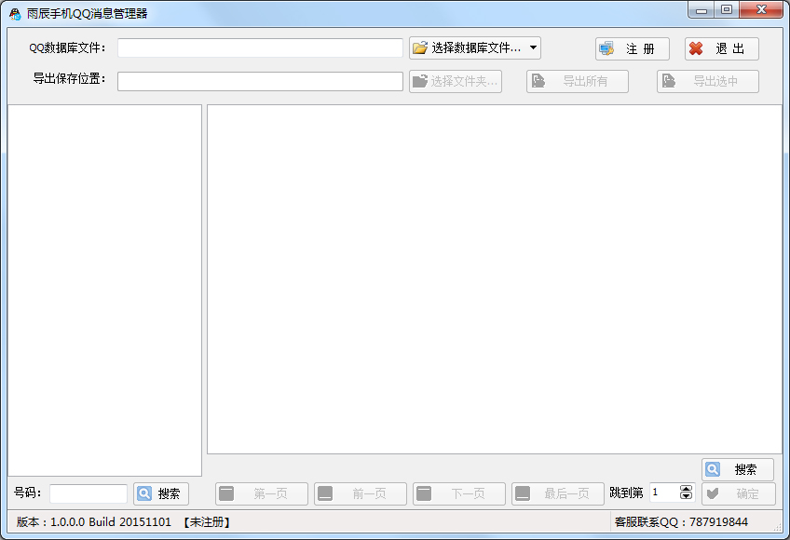Click the 下一页 next-page button
Screen dimensions: 790x540
tap(458, 493)
